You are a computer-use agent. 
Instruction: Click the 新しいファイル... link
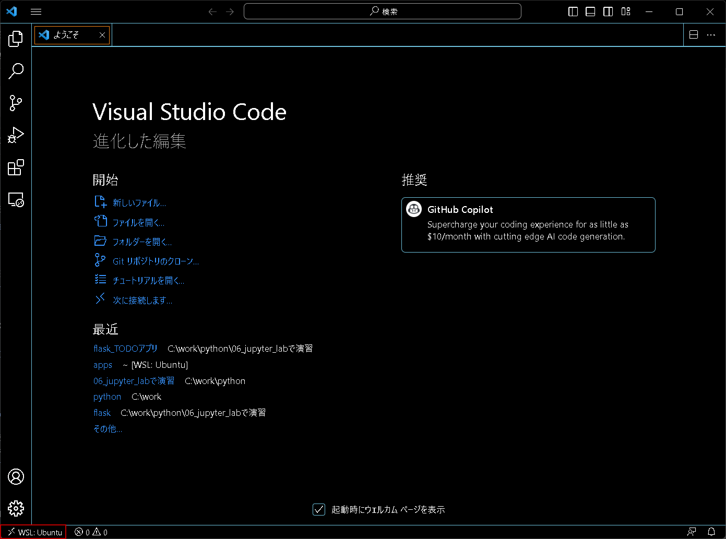coord(139,203)
